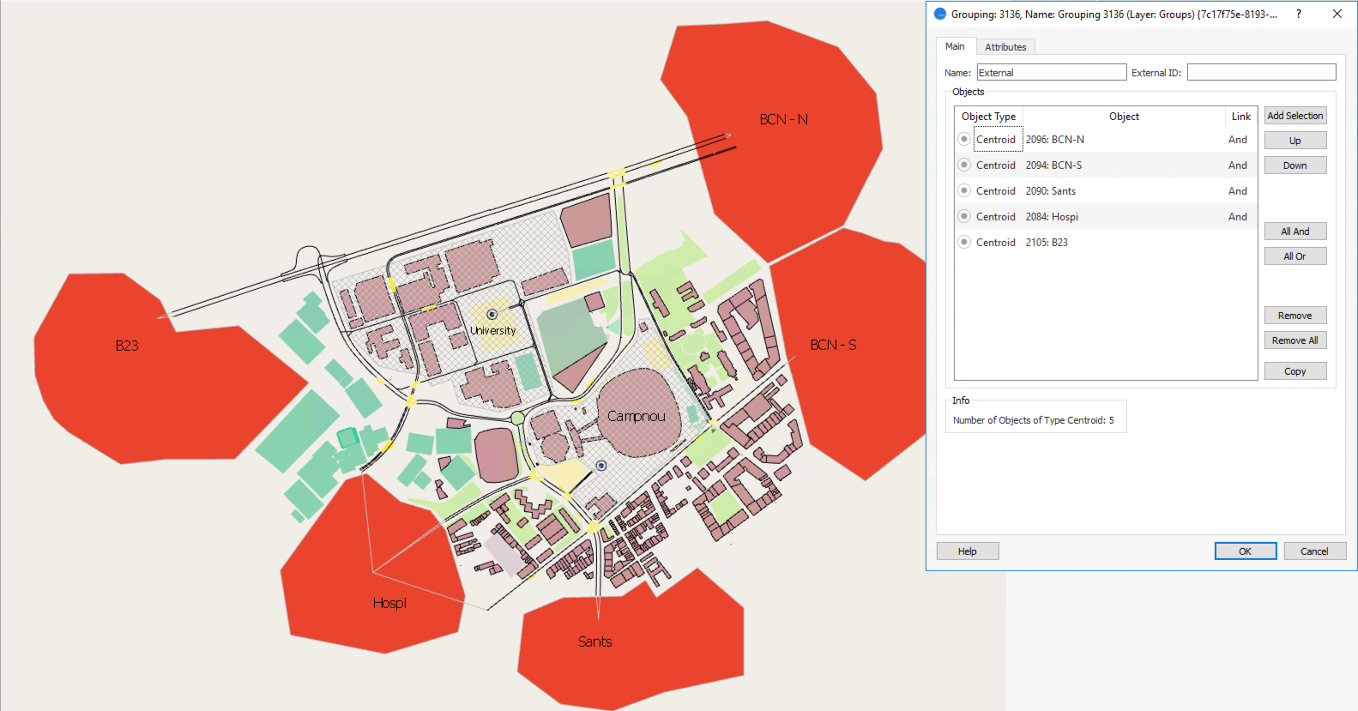Click the centroid icon in the 2105: B23 row

click(964, 242)
